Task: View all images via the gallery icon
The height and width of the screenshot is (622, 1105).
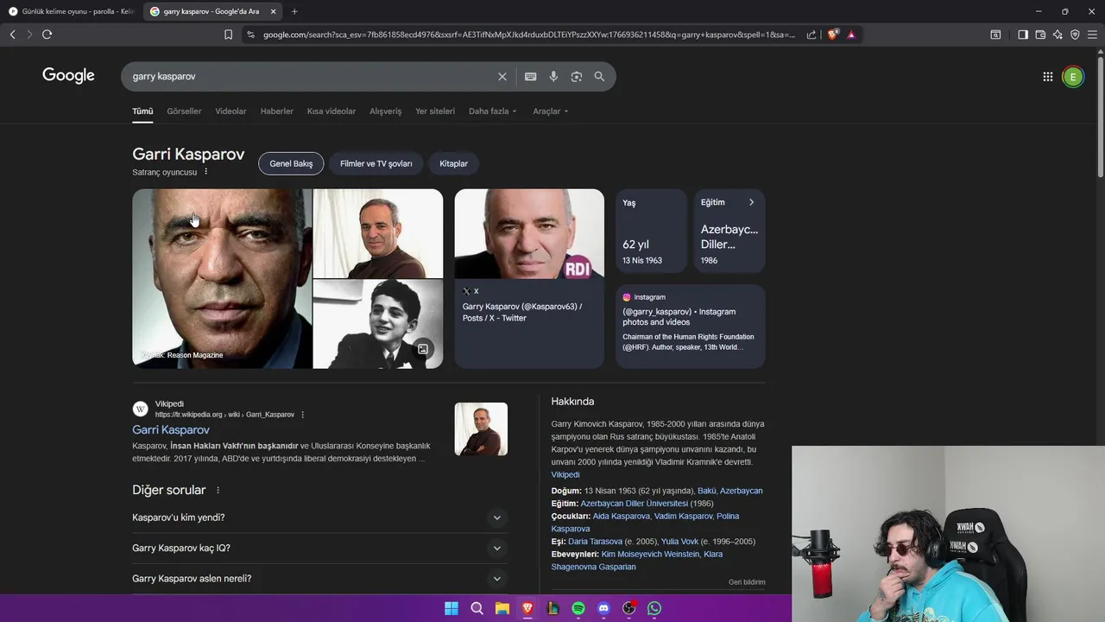Action: pos(423,349)
